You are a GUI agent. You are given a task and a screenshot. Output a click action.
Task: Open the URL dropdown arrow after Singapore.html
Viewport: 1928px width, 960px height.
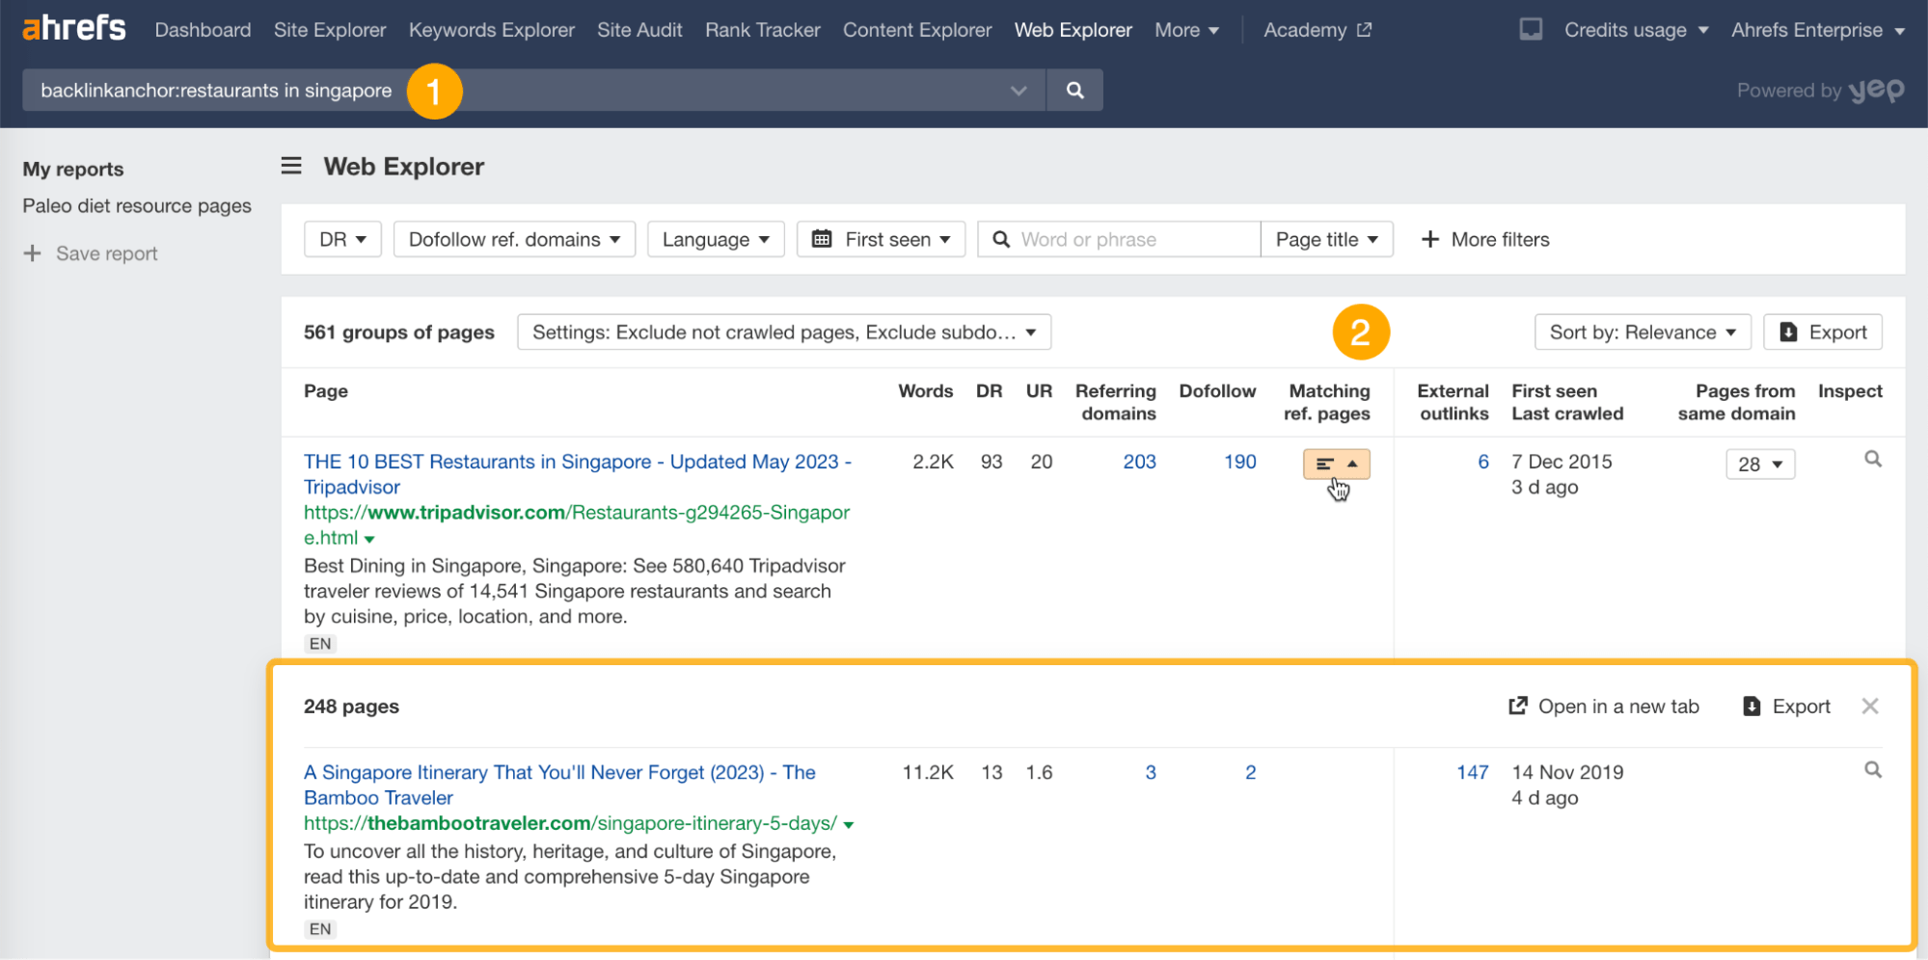(x=369, y=540)
